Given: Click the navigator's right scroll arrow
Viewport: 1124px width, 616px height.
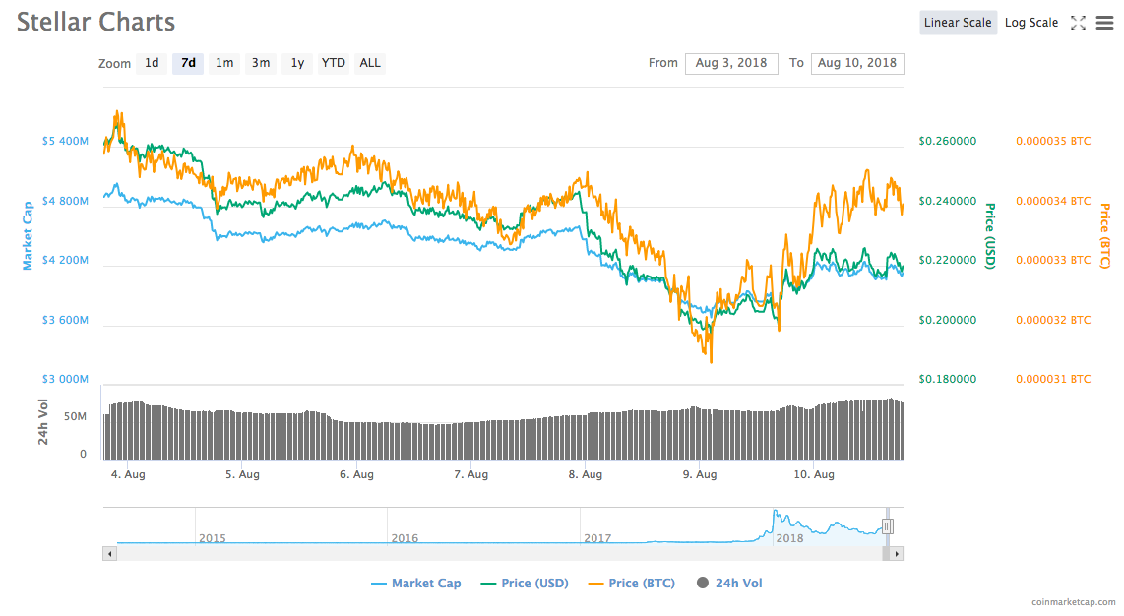Looking at the screenshot, I should pyautogui.click(x=897, y=554).
